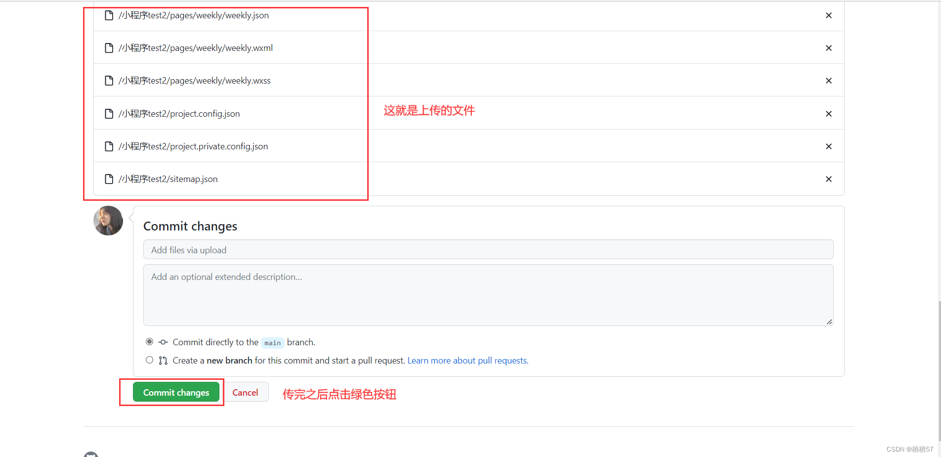Click the file icon beside sitemap.json
The image size is (941, 457).
pos(109,179)
